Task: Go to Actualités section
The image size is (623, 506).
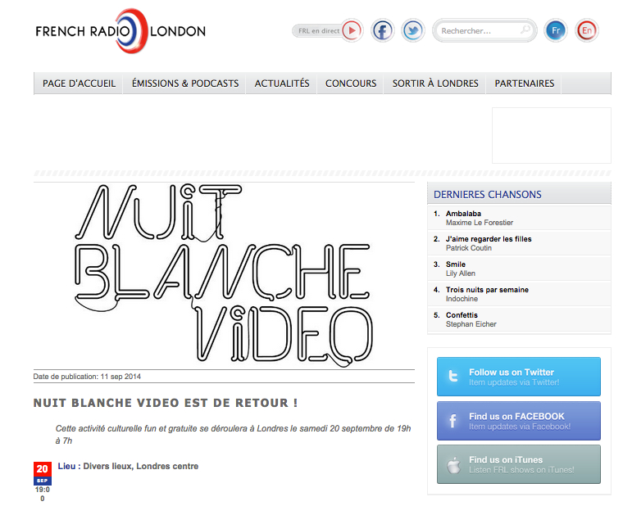Action: [282, 84]
